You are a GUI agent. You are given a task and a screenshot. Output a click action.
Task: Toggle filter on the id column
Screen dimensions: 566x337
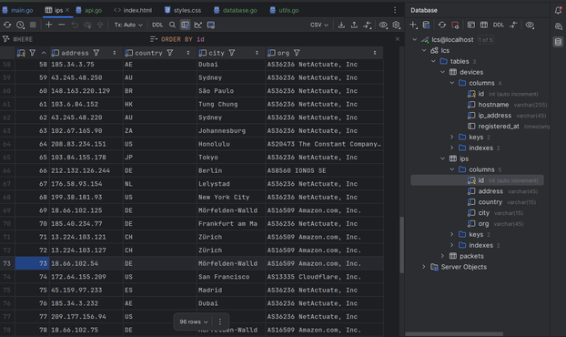click(x=32, y=53)
